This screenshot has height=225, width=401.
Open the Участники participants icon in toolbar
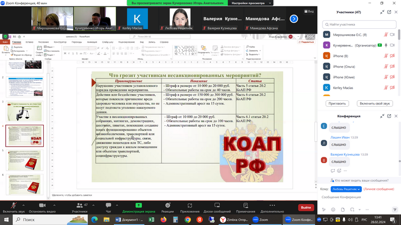[79, 205]
